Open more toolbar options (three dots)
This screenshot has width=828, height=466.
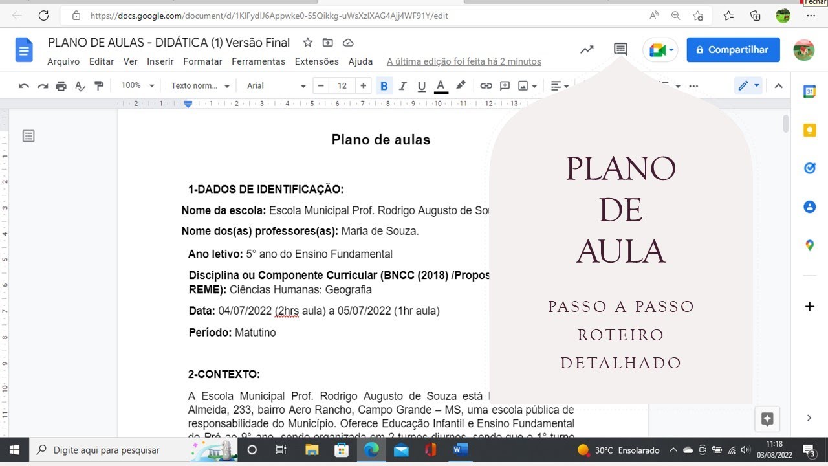[x=693, y=85]
